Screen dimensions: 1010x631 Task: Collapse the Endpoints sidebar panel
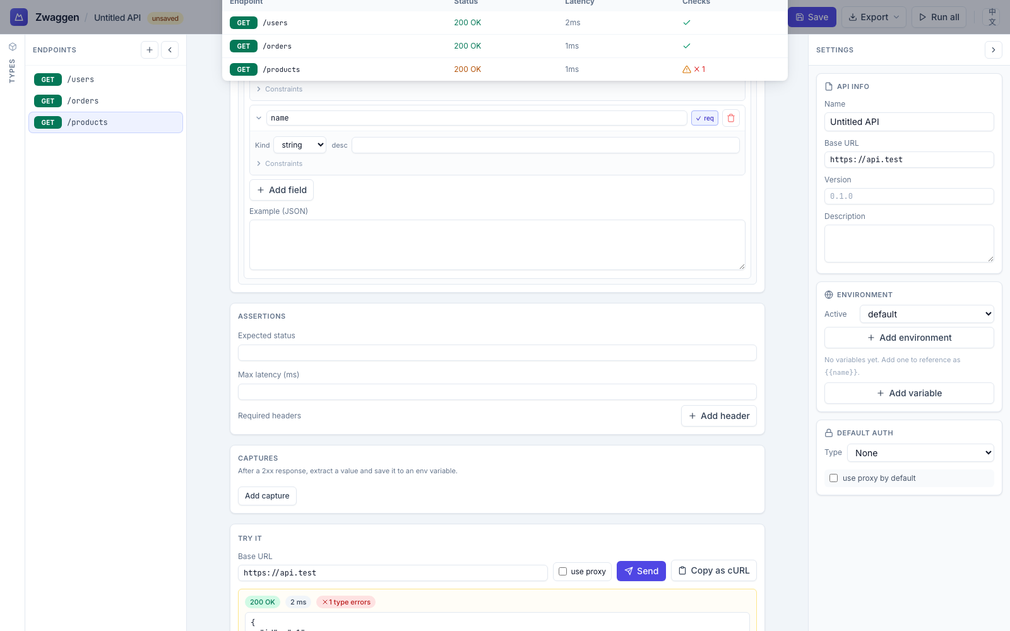click(x=170, y=50)
